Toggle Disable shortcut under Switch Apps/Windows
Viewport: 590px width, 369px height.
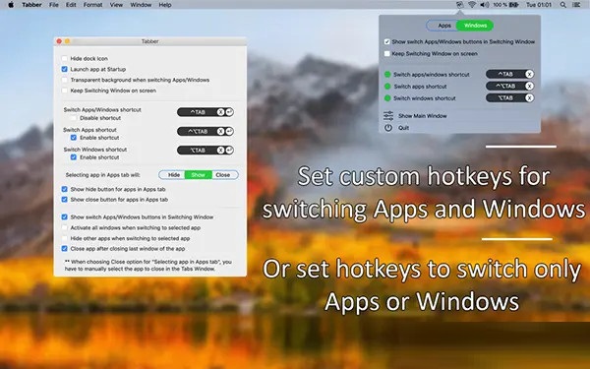(74, 118)
